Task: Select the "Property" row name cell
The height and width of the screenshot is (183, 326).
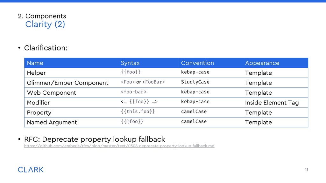Action: 39,112
